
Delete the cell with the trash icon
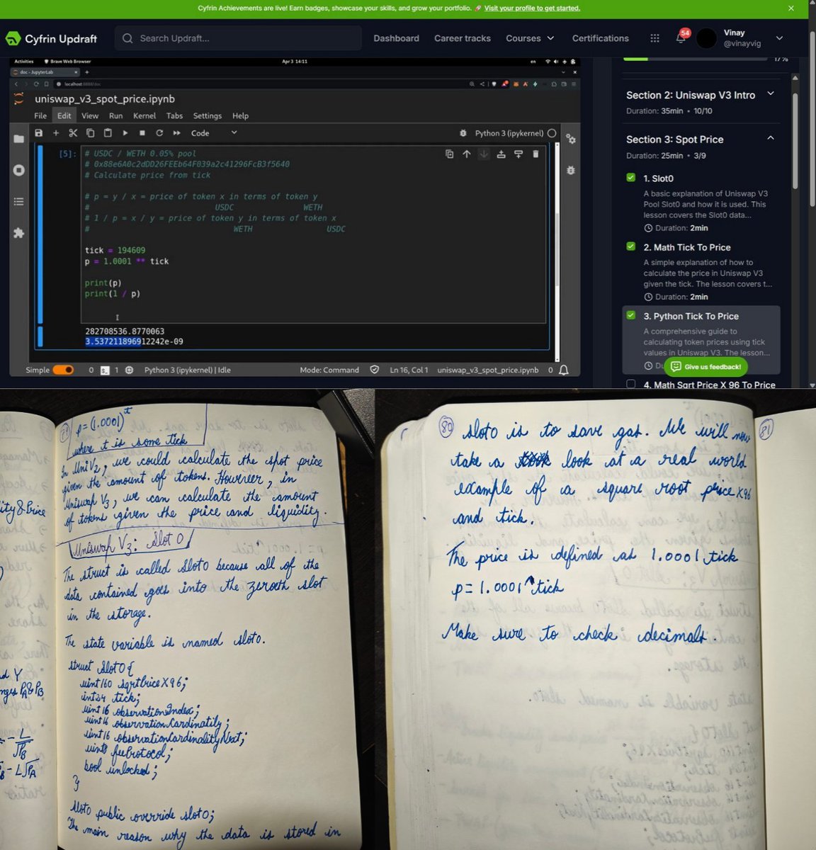[535, 154]
